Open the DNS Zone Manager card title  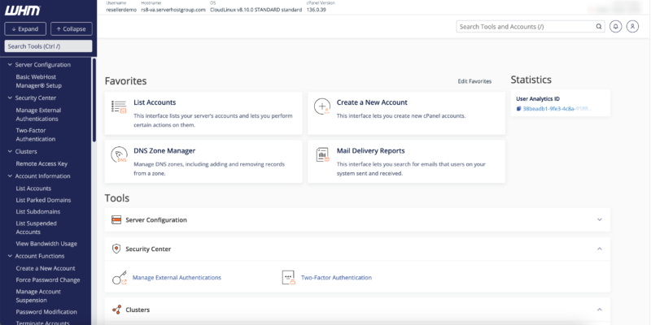tap(164, 151)
